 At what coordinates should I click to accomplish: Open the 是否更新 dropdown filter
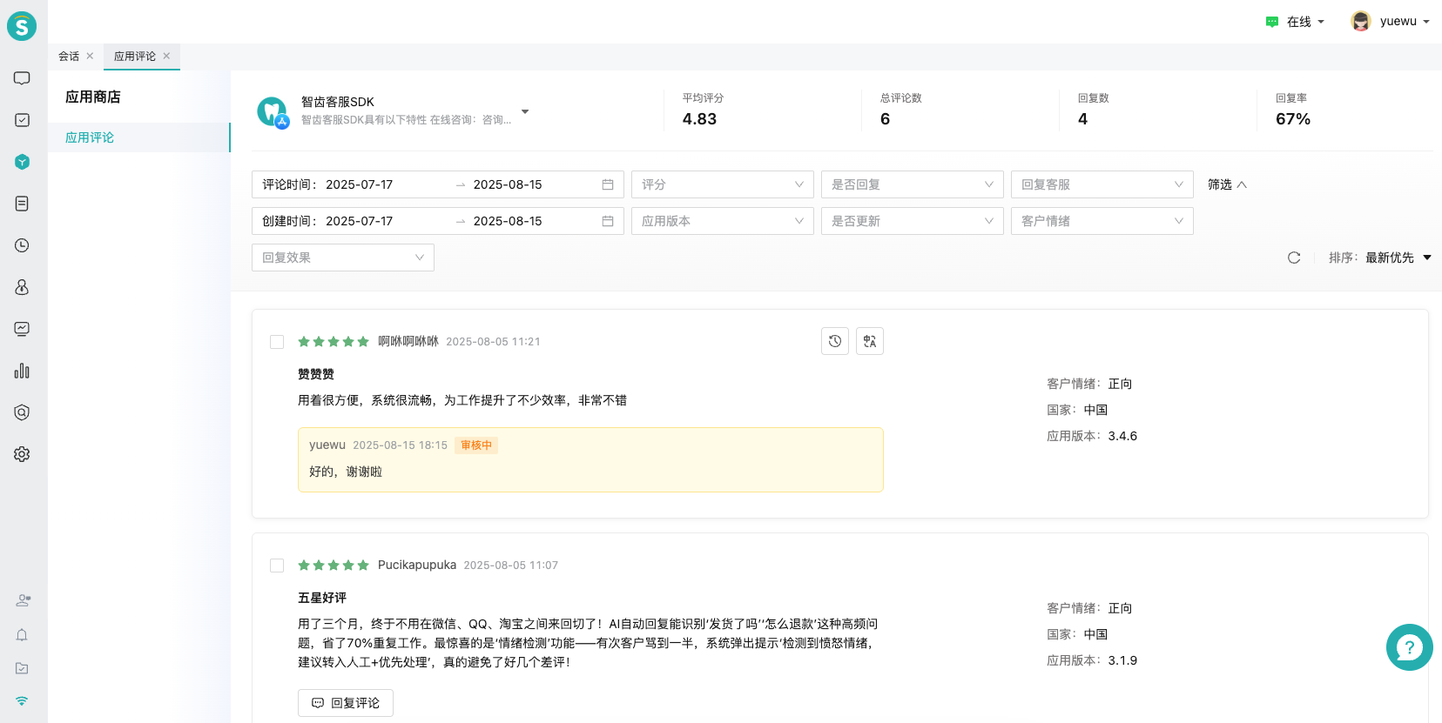pyautogui.click(x=913, y=221)
